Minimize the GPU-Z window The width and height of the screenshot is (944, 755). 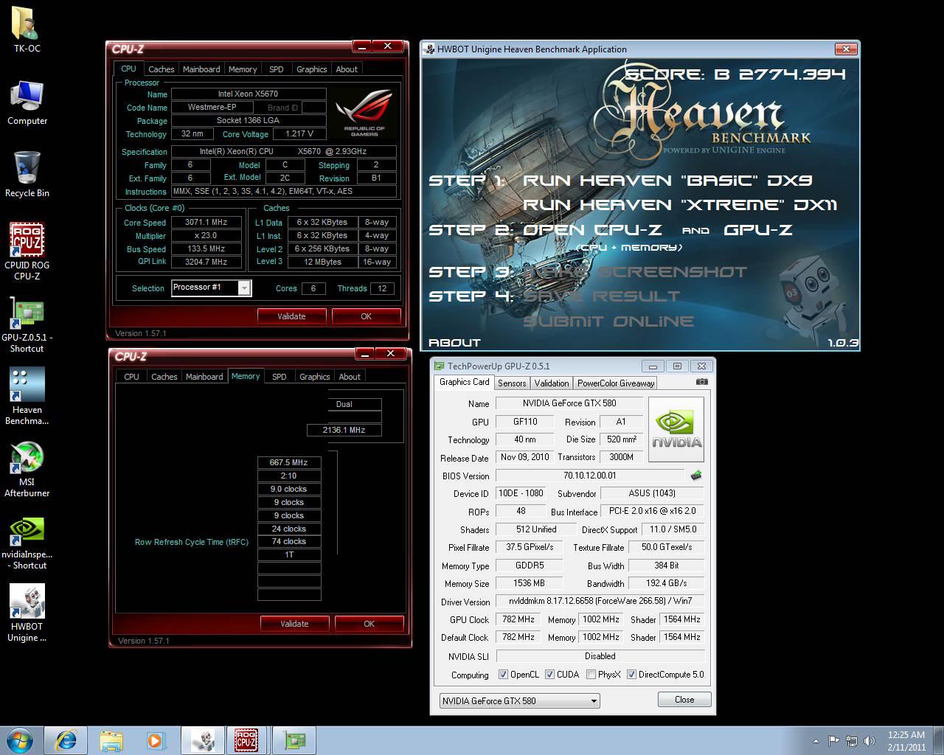652,366
